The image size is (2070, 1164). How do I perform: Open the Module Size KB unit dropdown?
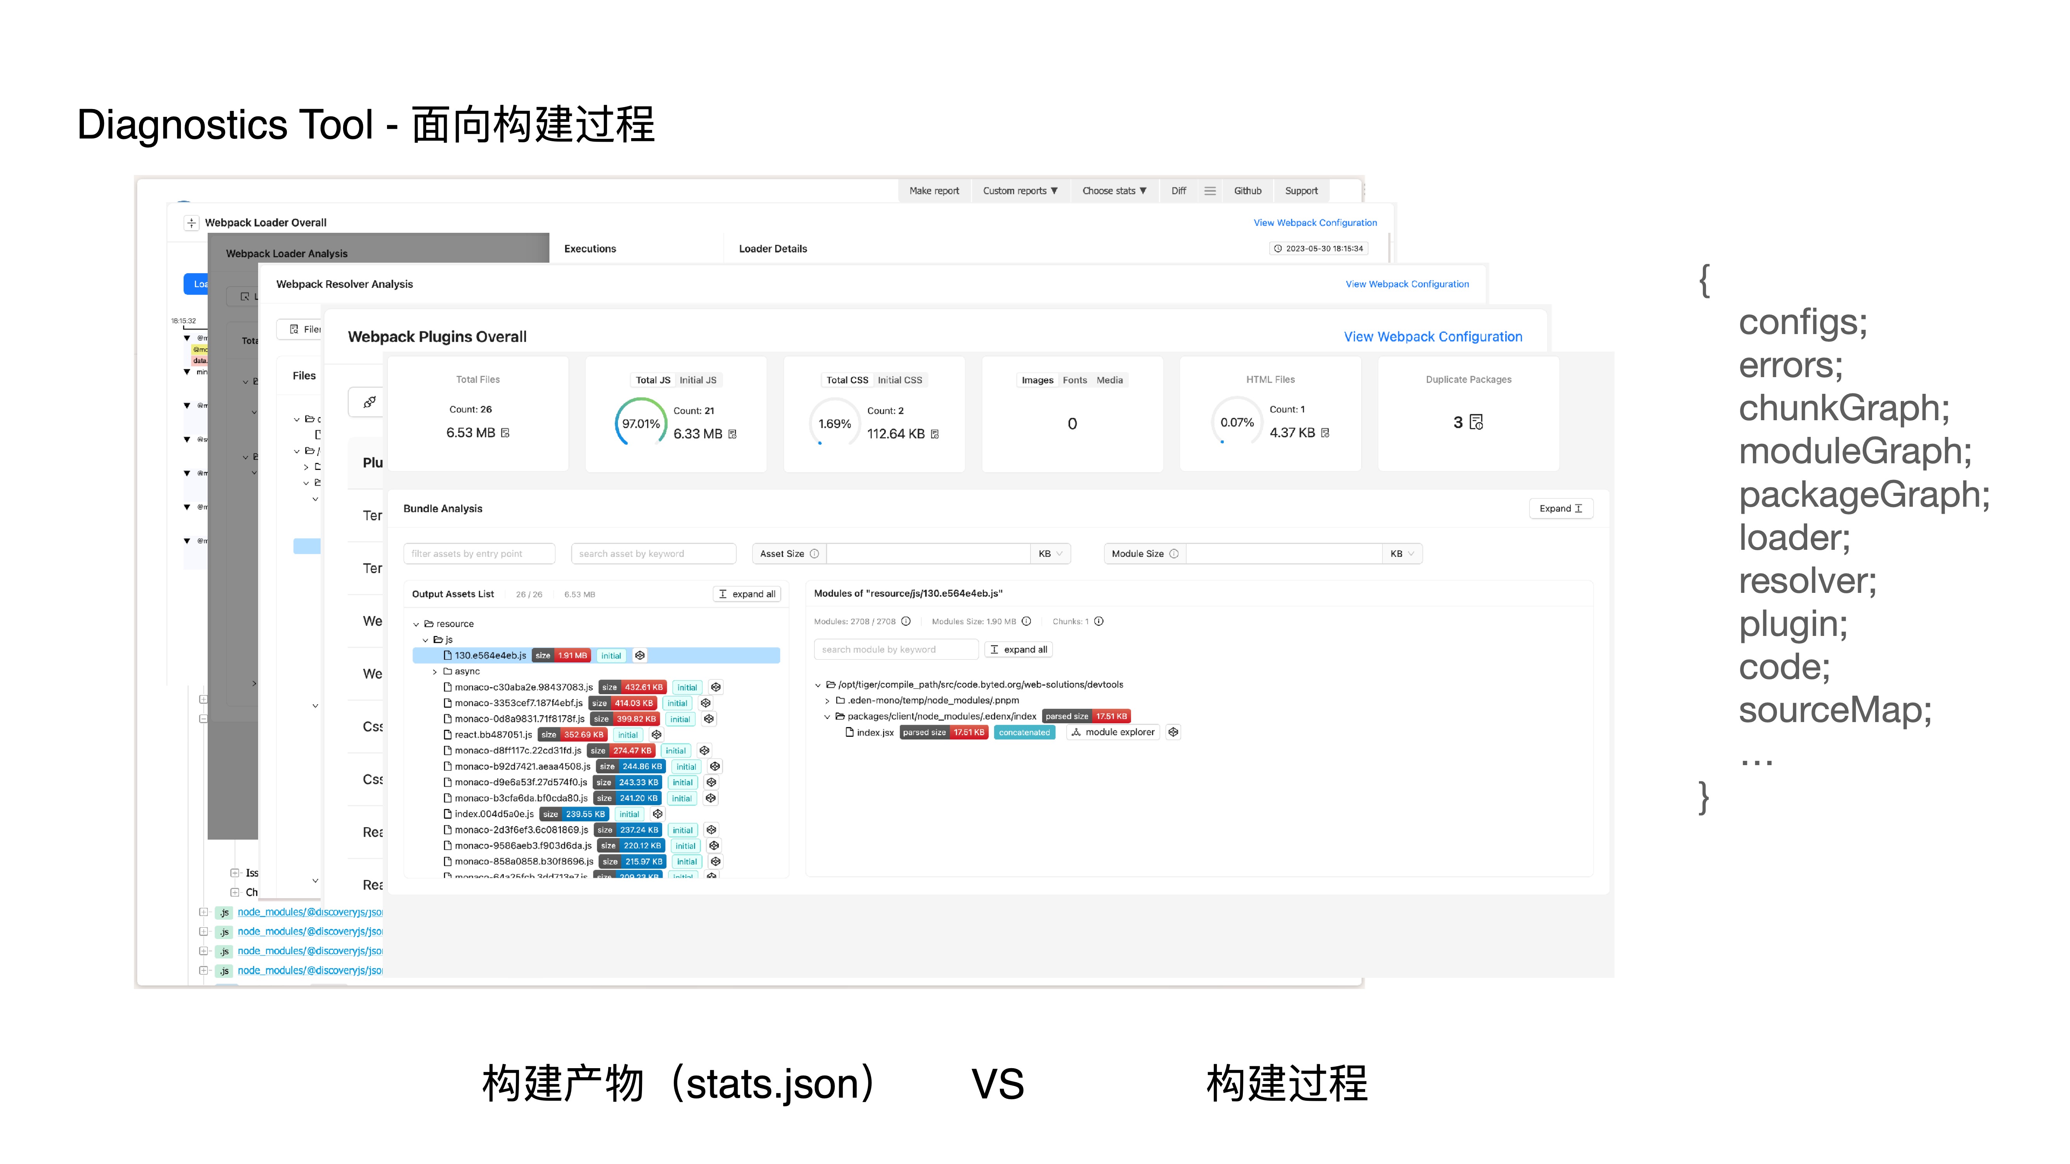coord(1402,554)
